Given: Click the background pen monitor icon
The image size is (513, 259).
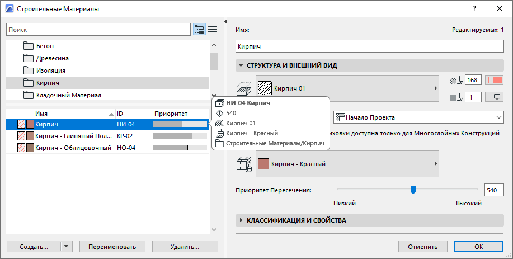Looking at the screenshot, I should tap(494, 97).
